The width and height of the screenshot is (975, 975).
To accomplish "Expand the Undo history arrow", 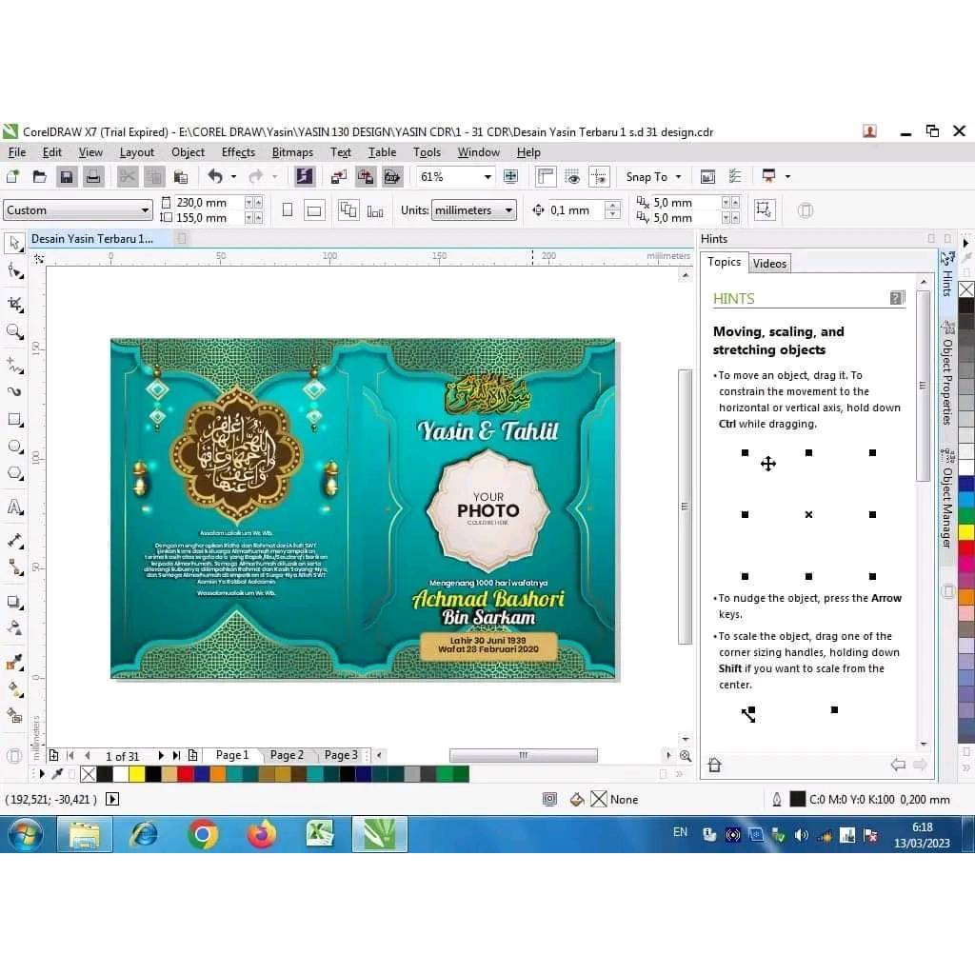I will coord(234,176).
